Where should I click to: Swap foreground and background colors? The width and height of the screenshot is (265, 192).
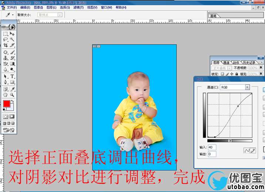click(12, 101)
